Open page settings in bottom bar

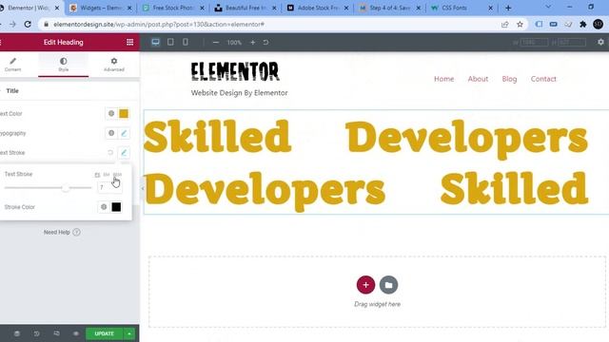pyautogui.click(x=17, y=333)
